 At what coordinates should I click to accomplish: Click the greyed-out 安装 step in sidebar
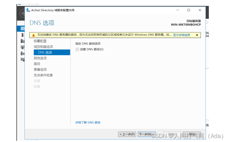click(37, 81)
